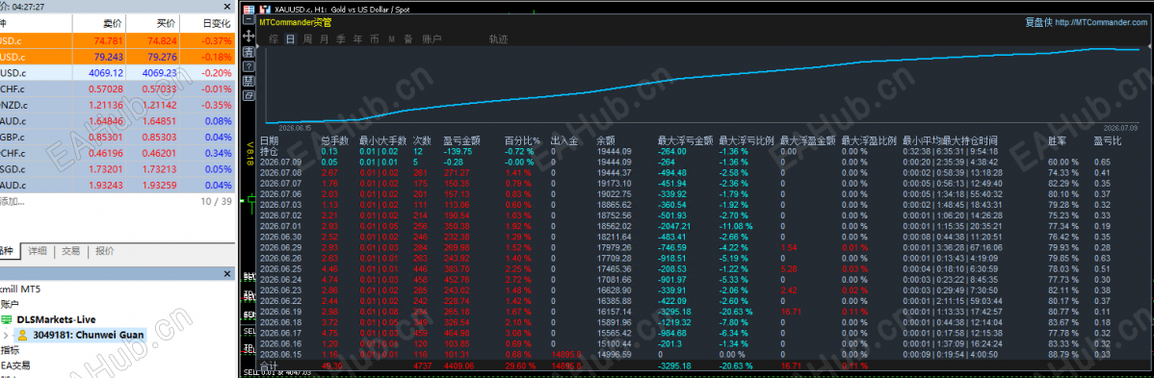Click the 日期 column header

point(270,140)
